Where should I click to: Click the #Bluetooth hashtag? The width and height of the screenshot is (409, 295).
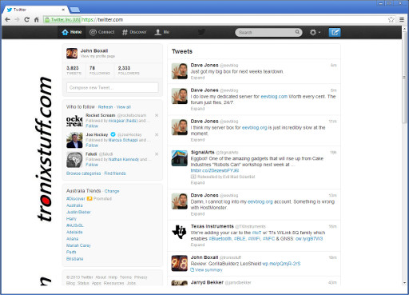220,239
